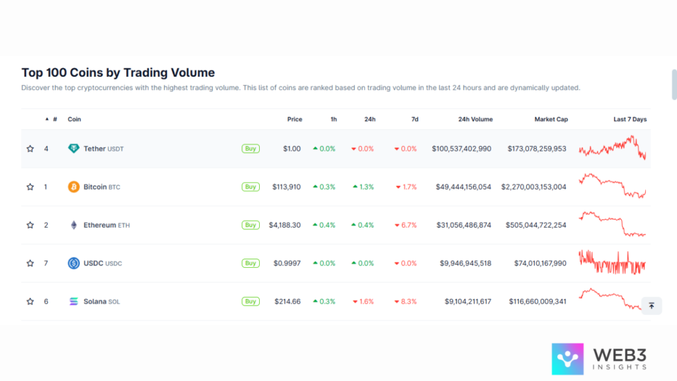Sort by the Market Cap column
This screenshot has height=381, width=677.
click(x=551, y=119)
